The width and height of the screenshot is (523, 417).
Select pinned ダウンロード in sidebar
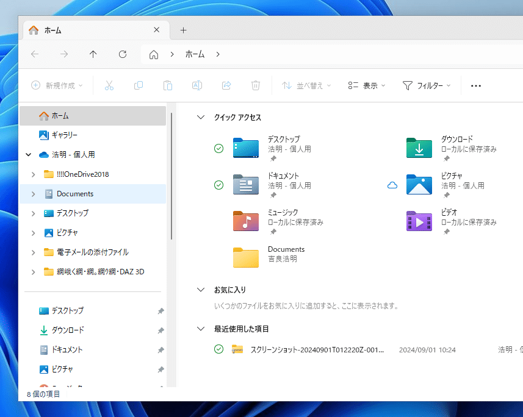point(93,330)
